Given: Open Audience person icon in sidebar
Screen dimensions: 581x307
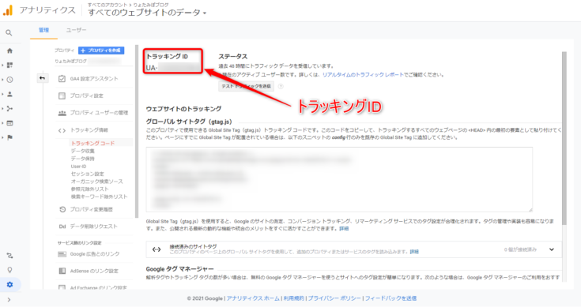Looking at the screenshot, I should (x=9, y=94).
